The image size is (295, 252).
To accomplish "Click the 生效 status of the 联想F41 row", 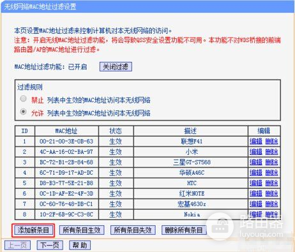I will (x=116, y=142).
